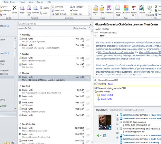This screenshot has height=144, width=161.
Task: Run the Team E-mail quick step
Action: pos(58,10)
